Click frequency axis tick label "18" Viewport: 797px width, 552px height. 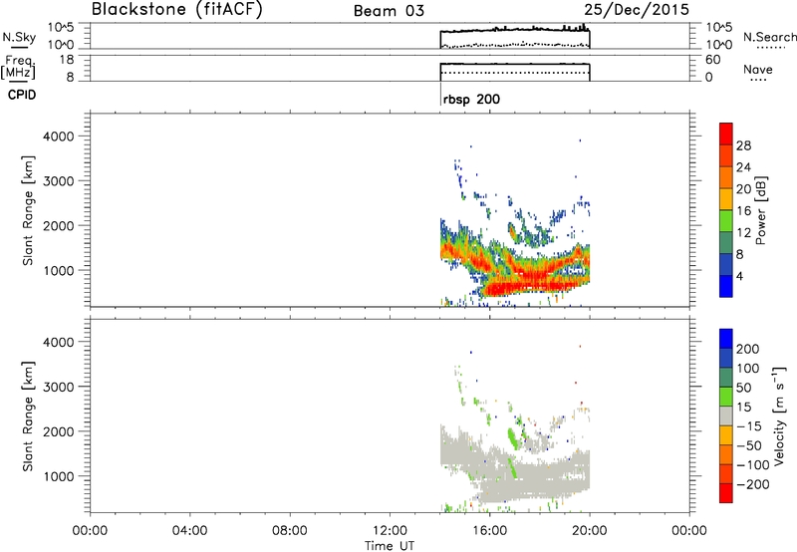[x=67, y=60]
